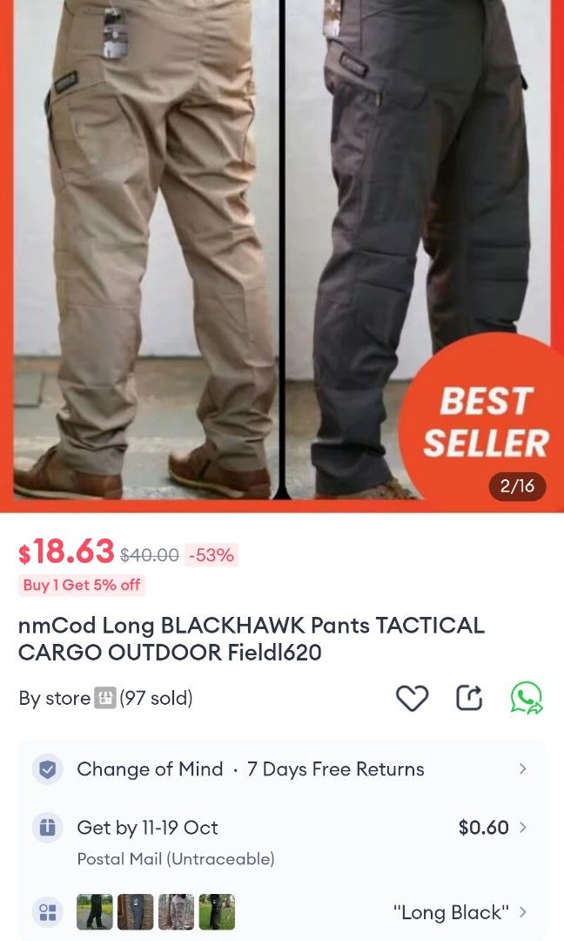Tap the variations grid icon
Viewport: 564px width, 941px height.
click(x=47, y=912)
